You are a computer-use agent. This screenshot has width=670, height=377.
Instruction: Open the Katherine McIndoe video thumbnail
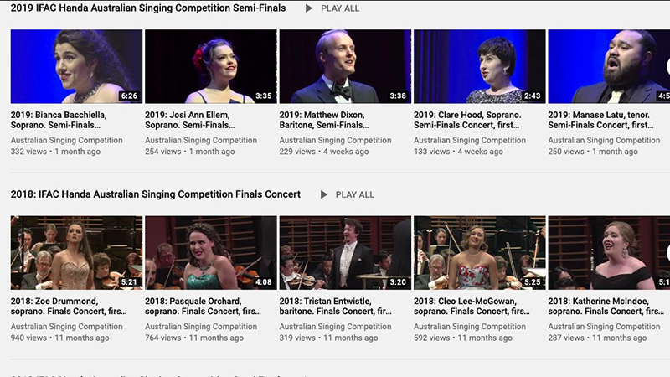[x=609, y=252]
